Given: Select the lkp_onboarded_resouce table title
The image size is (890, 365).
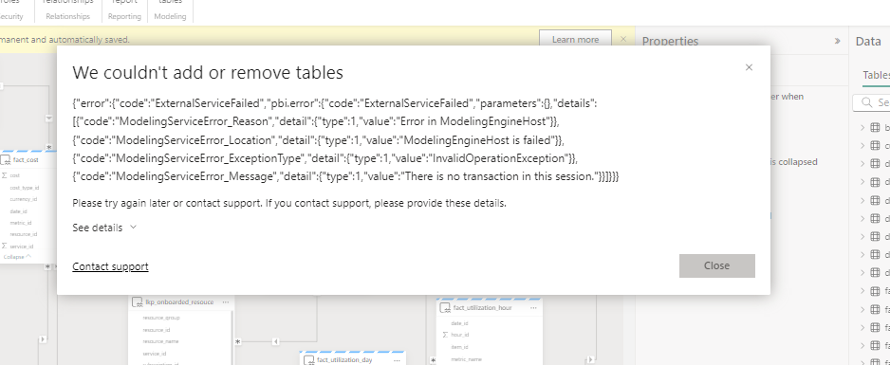Looking at the screenshot, I should (179, 302).
